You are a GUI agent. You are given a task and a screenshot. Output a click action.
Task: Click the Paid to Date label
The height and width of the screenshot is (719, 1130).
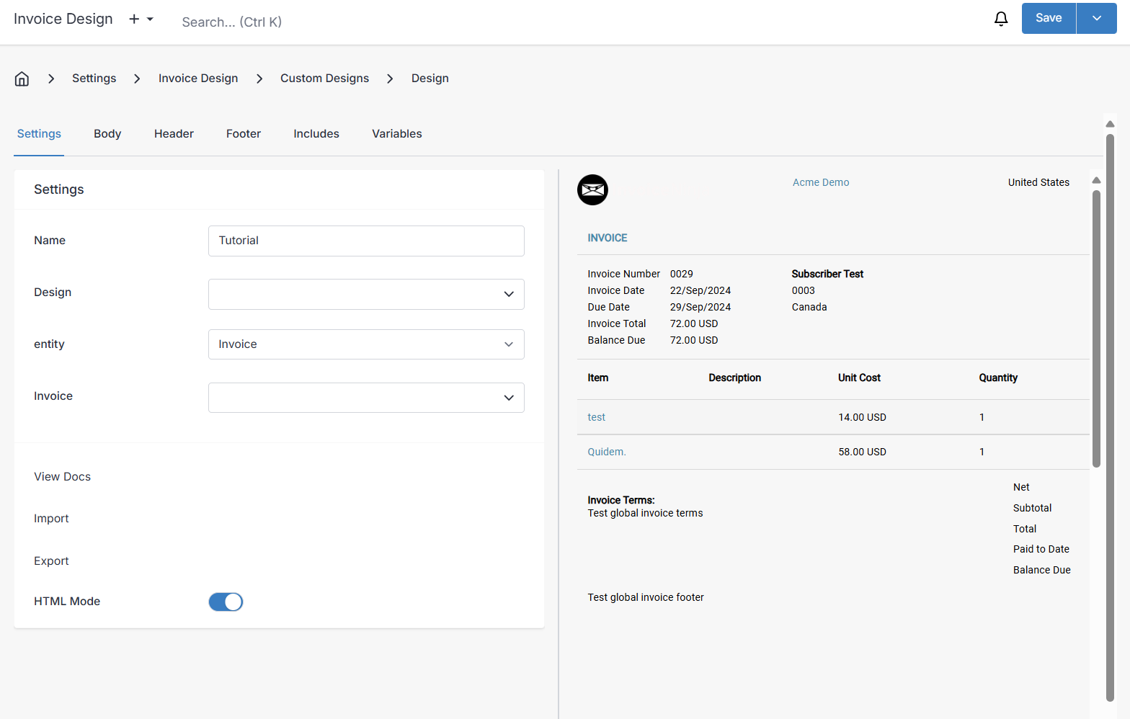point(1041,549)
